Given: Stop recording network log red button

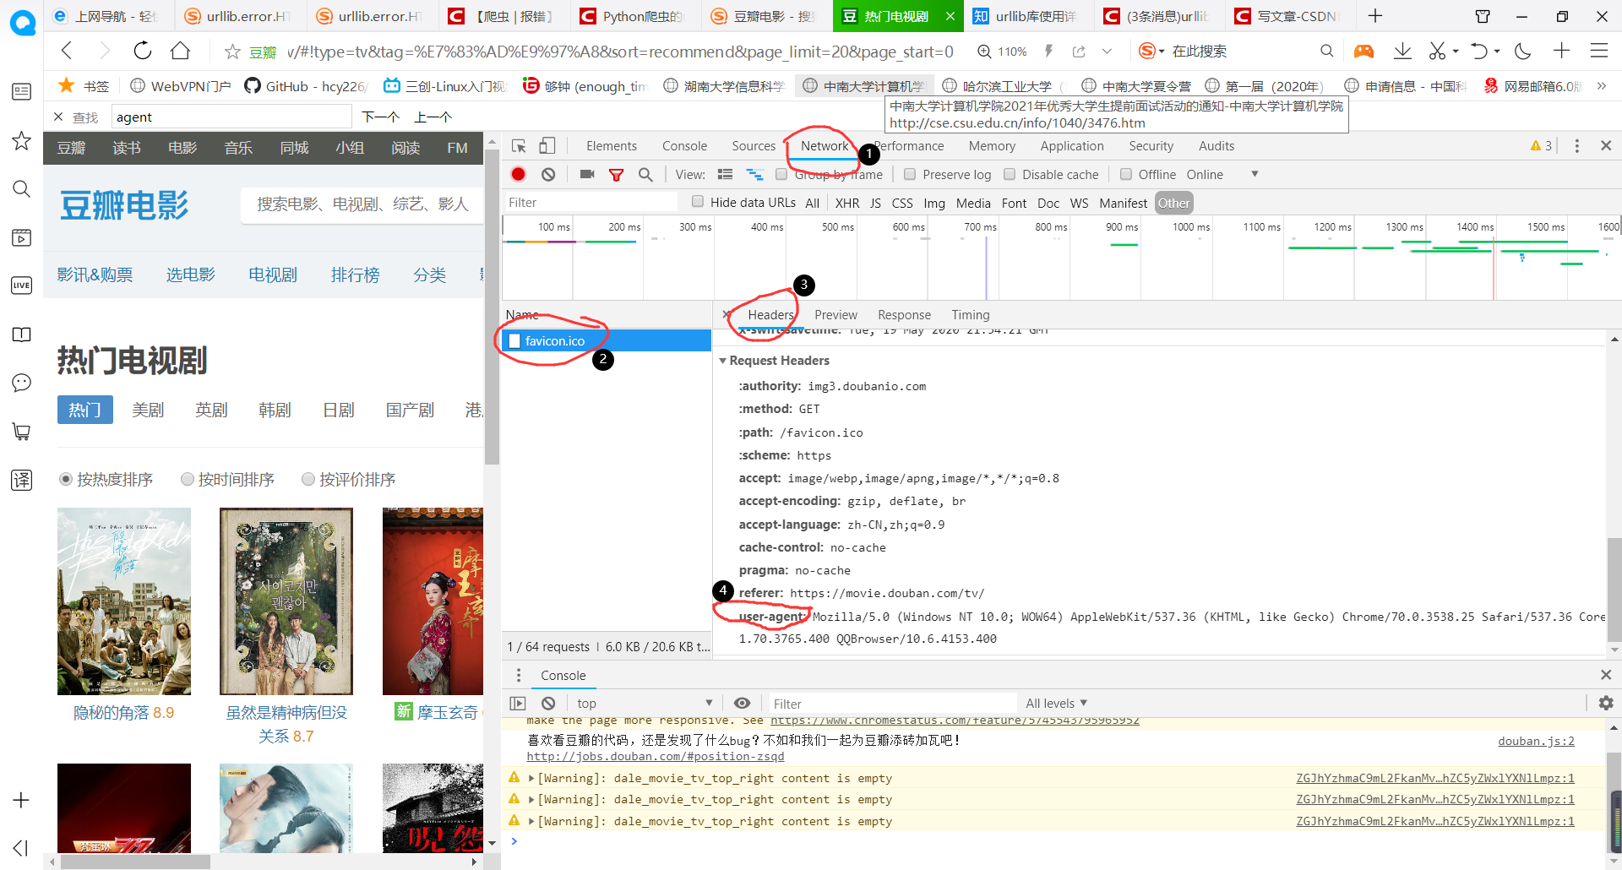Looking at the screenshot, I should coord(519,174).
